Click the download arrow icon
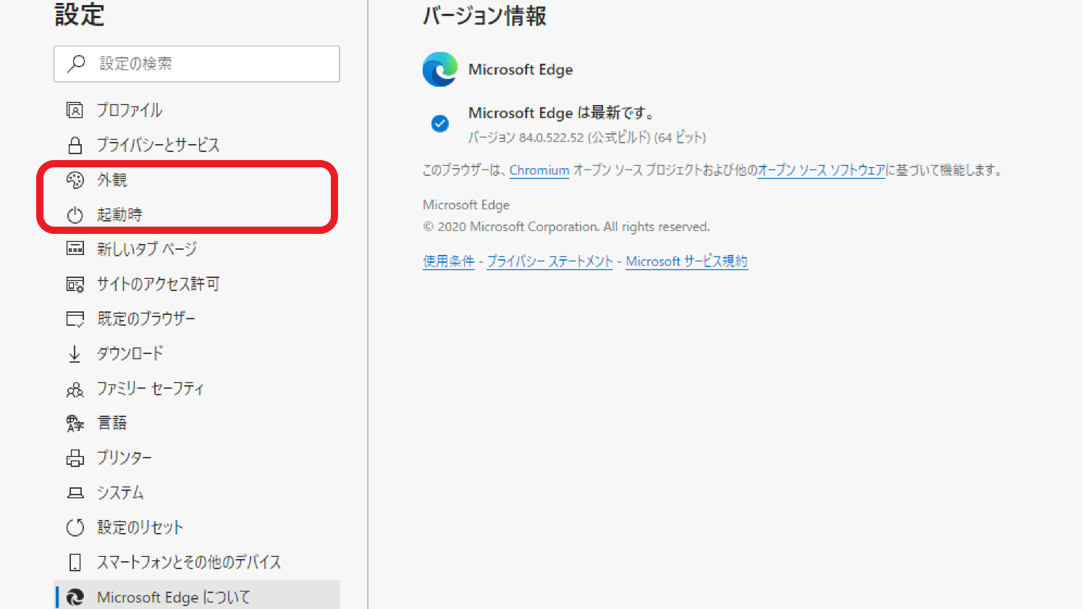 75,353
